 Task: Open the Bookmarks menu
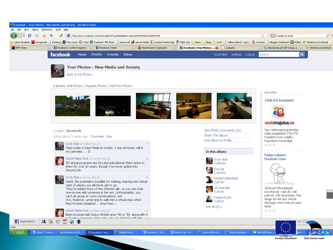coord(47,30)
